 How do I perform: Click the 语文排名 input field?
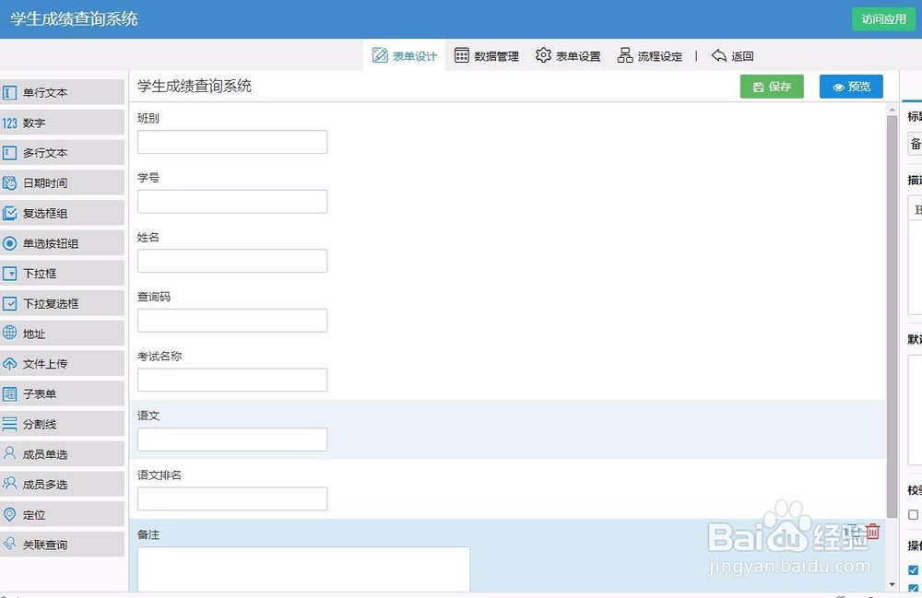pyautogui.click(x=232, y=498)
